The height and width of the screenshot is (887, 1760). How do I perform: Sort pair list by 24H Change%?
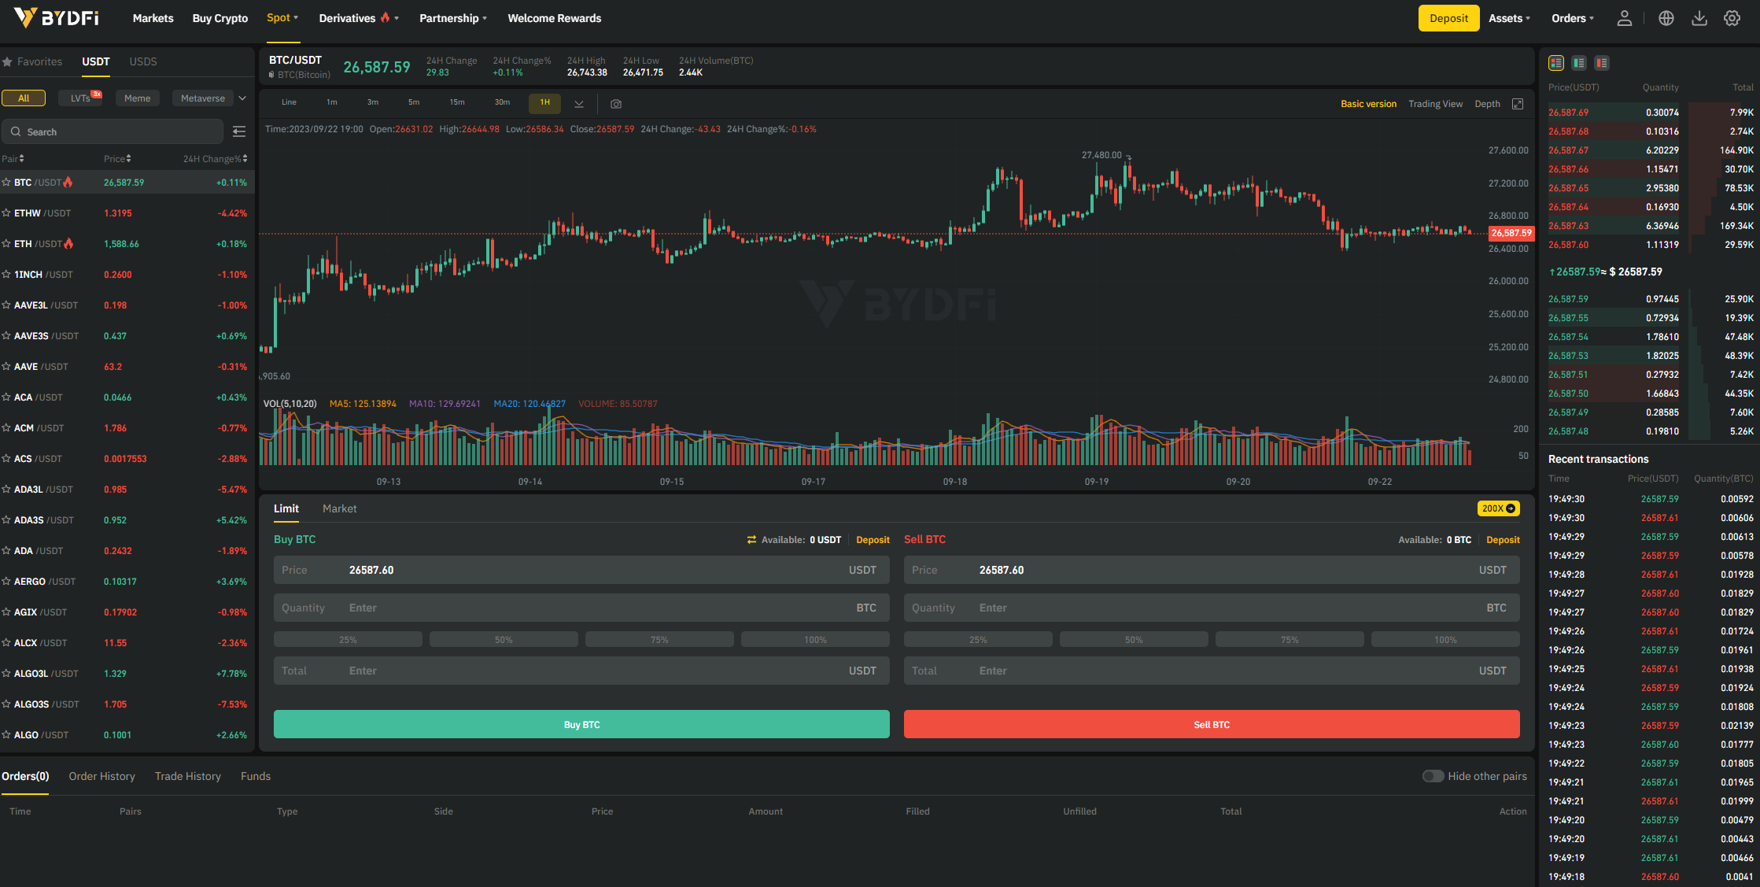tap(215, 159)
